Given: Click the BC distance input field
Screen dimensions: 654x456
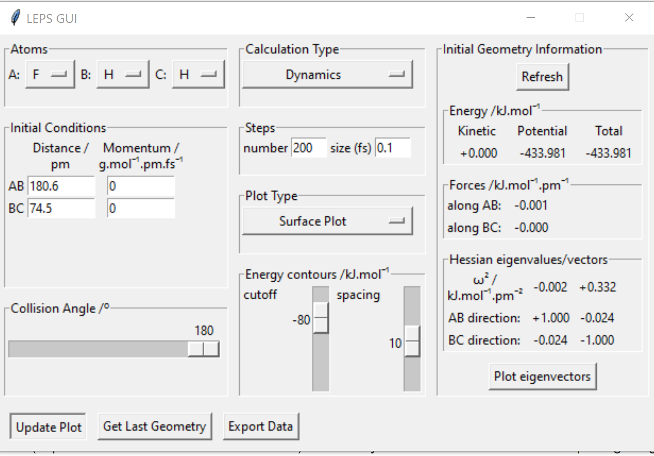Looking at the screenshot, I should coord(61,208).
